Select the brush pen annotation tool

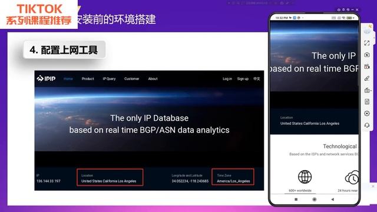tap(367, 78)
